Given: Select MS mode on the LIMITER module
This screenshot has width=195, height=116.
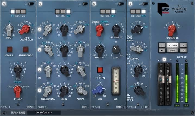Looking at the screenshot, I should pyautogui.click(x=113, y=11).
